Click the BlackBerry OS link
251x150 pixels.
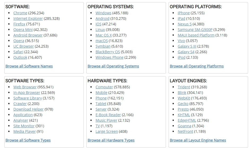point(108,52)
